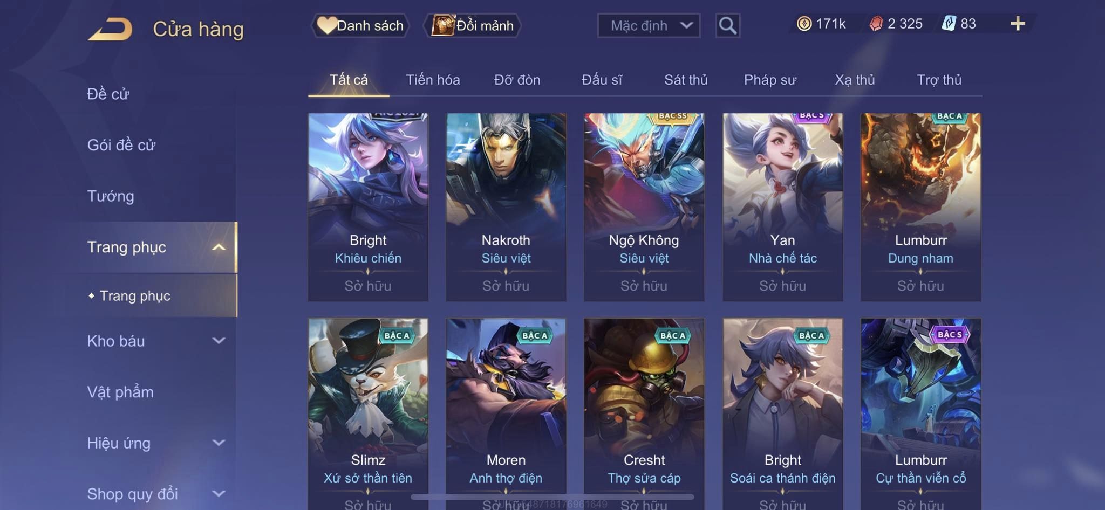Switch to the Tiến hóa tab

433,80
